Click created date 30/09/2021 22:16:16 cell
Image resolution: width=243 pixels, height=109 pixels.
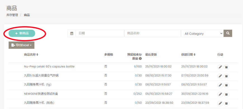(195, 94)
